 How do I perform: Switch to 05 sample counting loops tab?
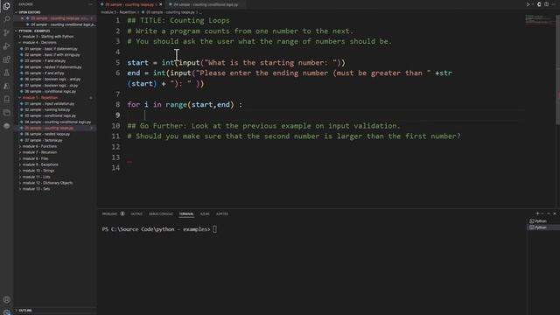point(129,4)
